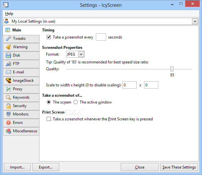Open the JPEG format dropdown
202x175 pixels.
click(x=81, y=54)
